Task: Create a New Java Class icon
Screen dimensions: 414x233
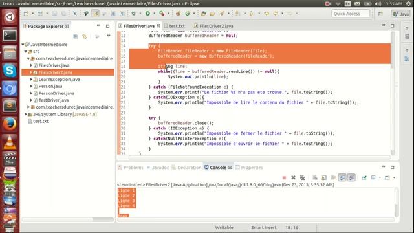Action: pyautogui.click(x=188, y=14)
